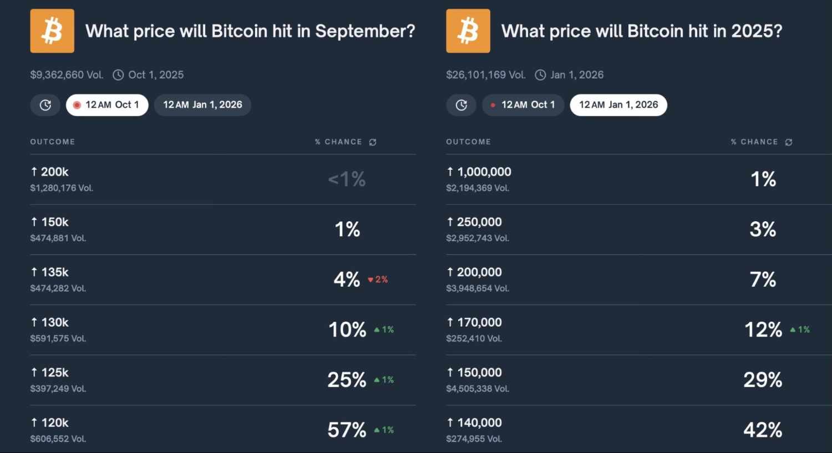Select 12 AM Oct 1 tab in September panel

click(107, 105)
